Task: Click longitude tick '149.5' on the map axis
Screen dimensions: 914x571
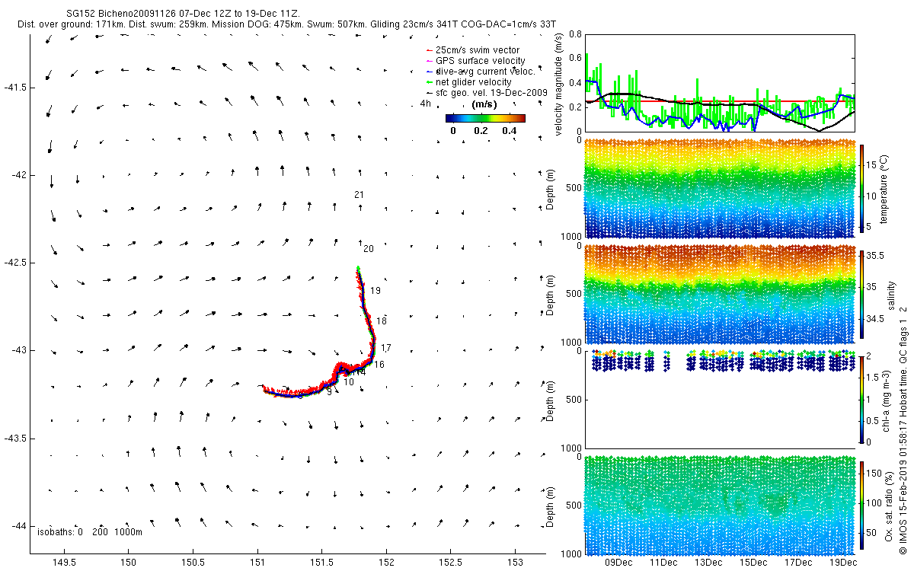Action: pos(64,562)
